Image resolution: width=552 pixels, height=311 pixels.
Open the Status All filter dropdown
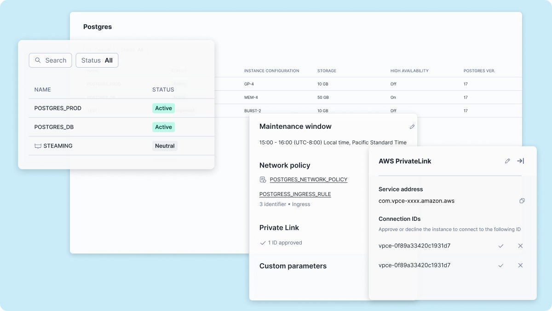(x=97, y=60)
